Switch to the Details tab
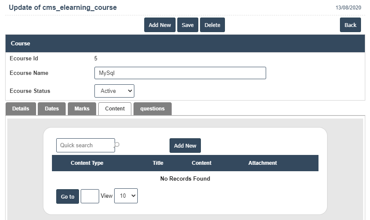The height and width of the screenshot is (220, 370). [21, 109]
